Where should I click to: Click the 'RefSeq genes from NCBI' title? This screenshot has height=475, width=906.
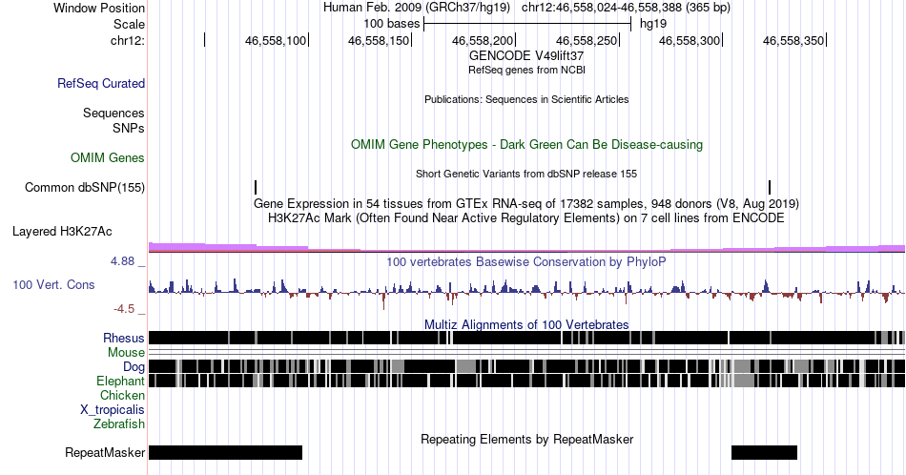pos(526,70)
